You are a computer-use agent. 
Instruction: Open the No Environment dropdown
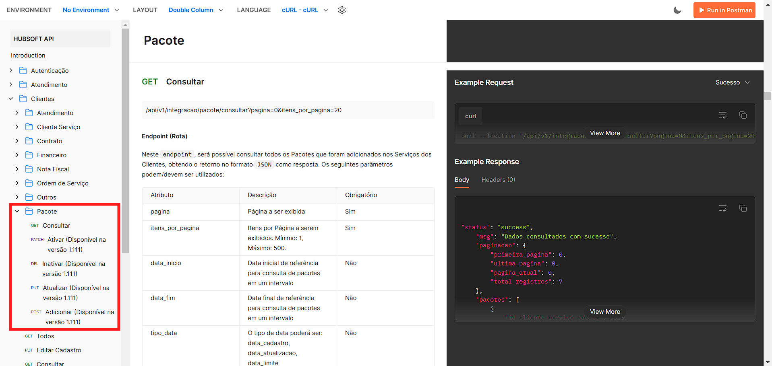[91, 10]
